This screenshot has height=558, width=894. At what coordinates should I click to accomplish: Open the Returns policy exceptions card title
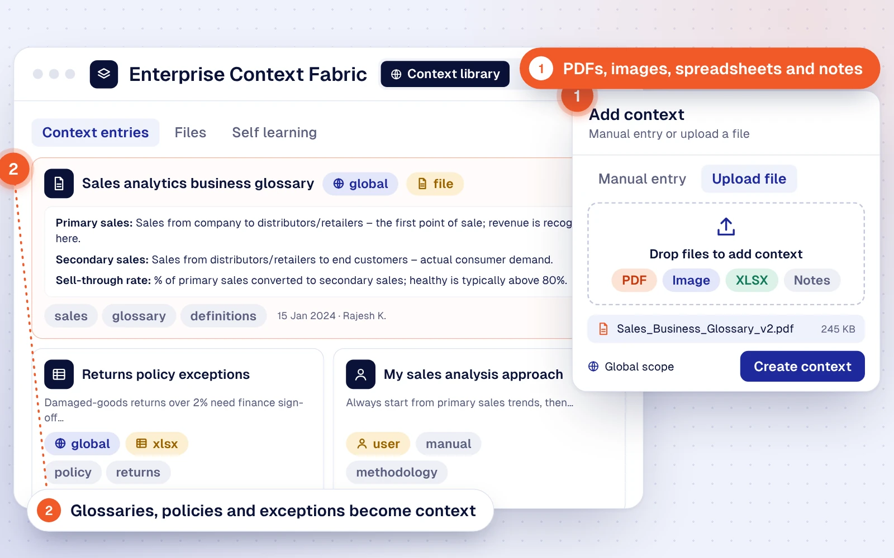166,374
